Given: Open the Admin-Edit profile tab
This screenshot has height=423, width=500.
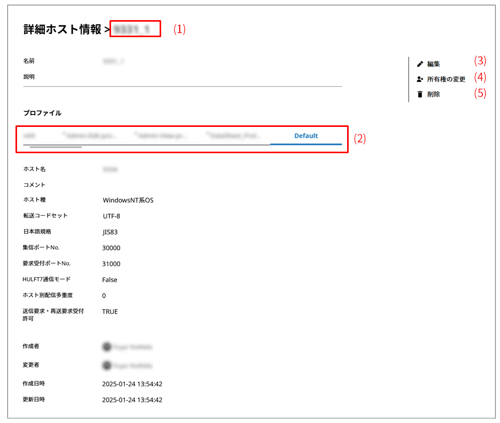Looking at the screenshot, I should coord(91,136).
